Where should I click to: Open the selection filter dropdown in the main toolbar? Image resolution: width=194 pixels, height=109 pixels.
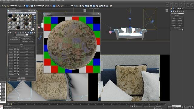(x=12, y=5)
